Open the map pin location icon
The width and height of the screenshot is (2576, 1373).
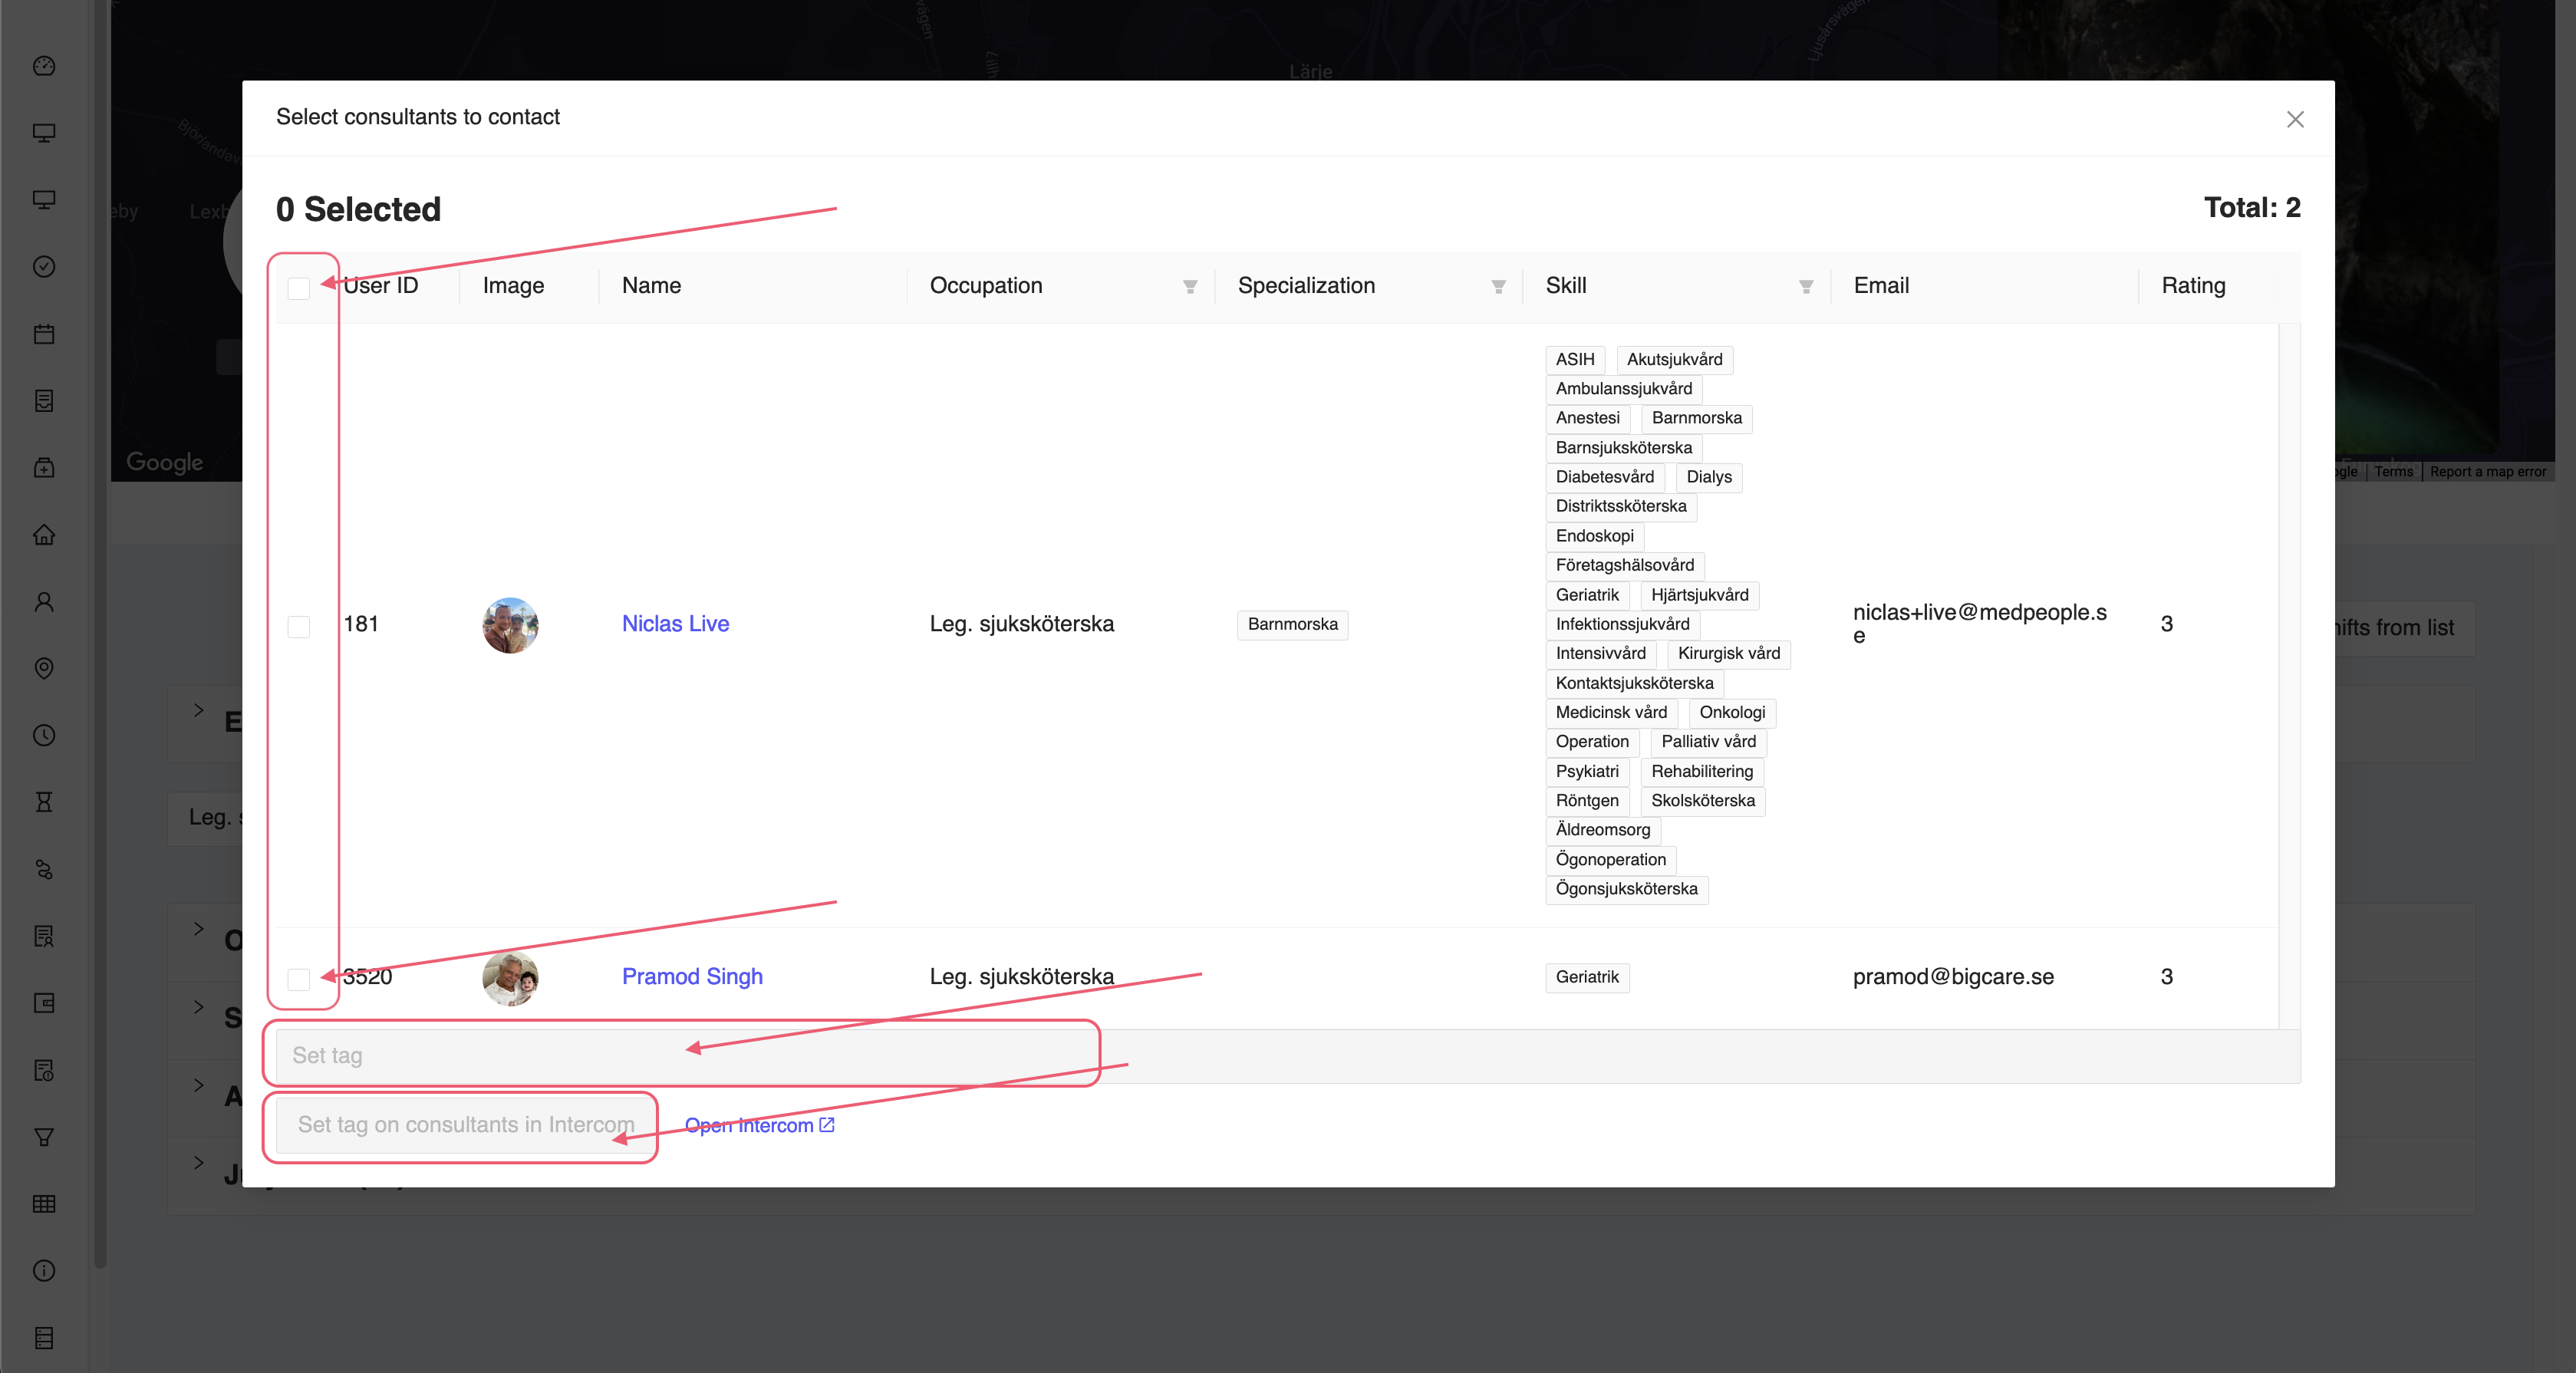[x=44, y=668]
